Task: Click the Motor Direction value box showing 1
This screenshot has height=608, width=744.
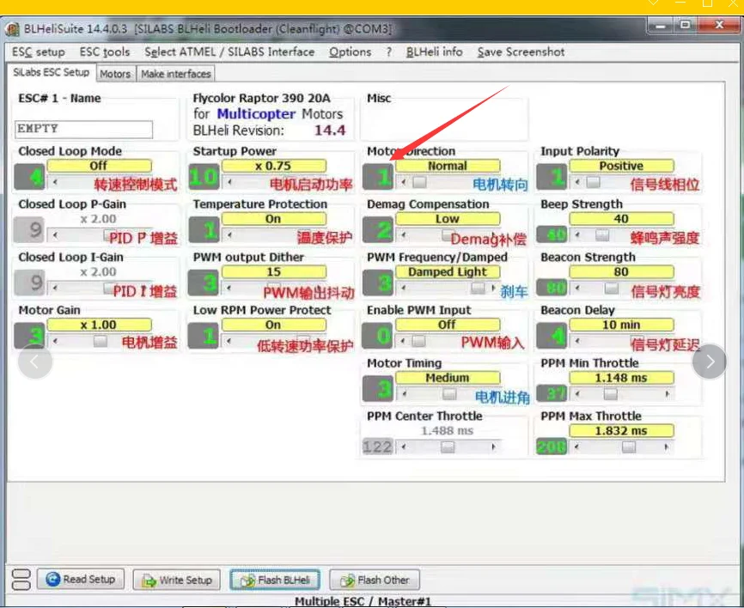Action: [x=378, y=177]
